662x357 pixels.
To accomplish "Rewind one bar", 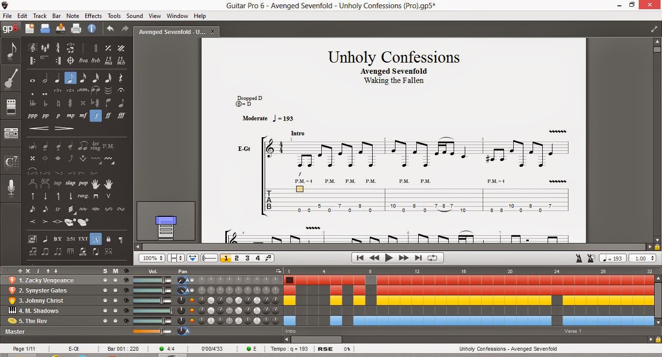I will 374,258.
